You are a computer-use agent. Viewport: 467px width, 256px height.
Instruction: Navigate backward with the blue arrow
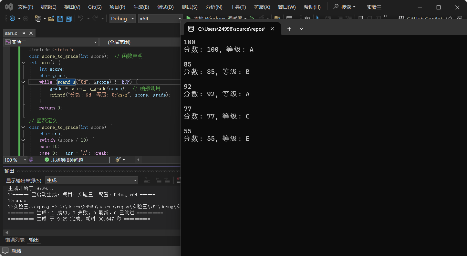point(12,18)
